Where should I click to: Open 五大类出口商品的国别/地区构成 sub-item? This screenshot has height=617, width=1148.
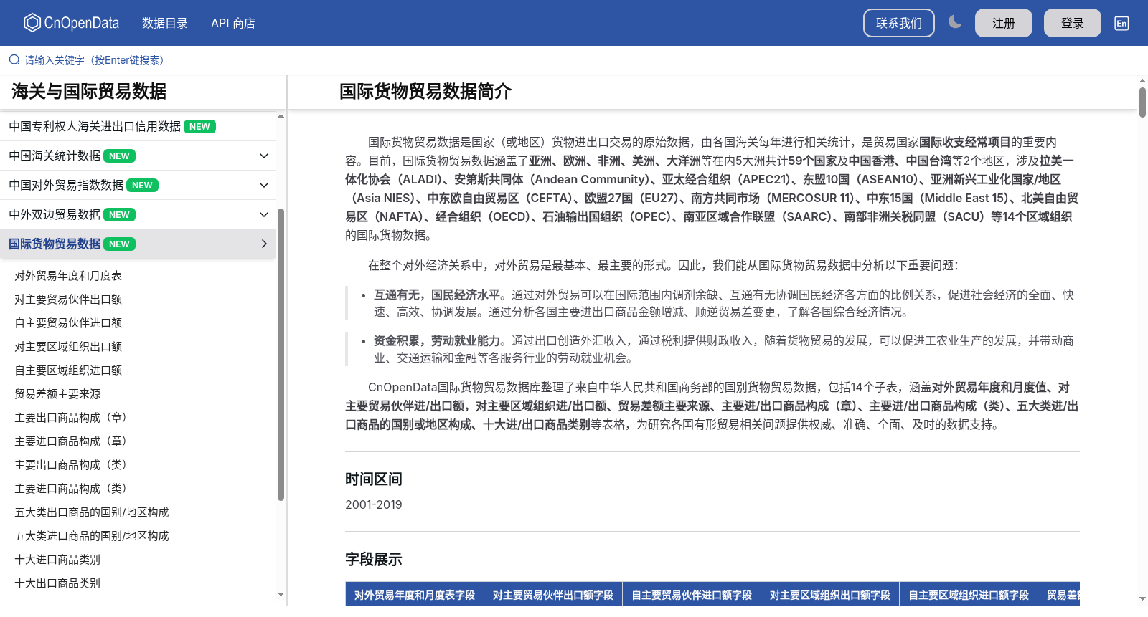pos(92,512)
